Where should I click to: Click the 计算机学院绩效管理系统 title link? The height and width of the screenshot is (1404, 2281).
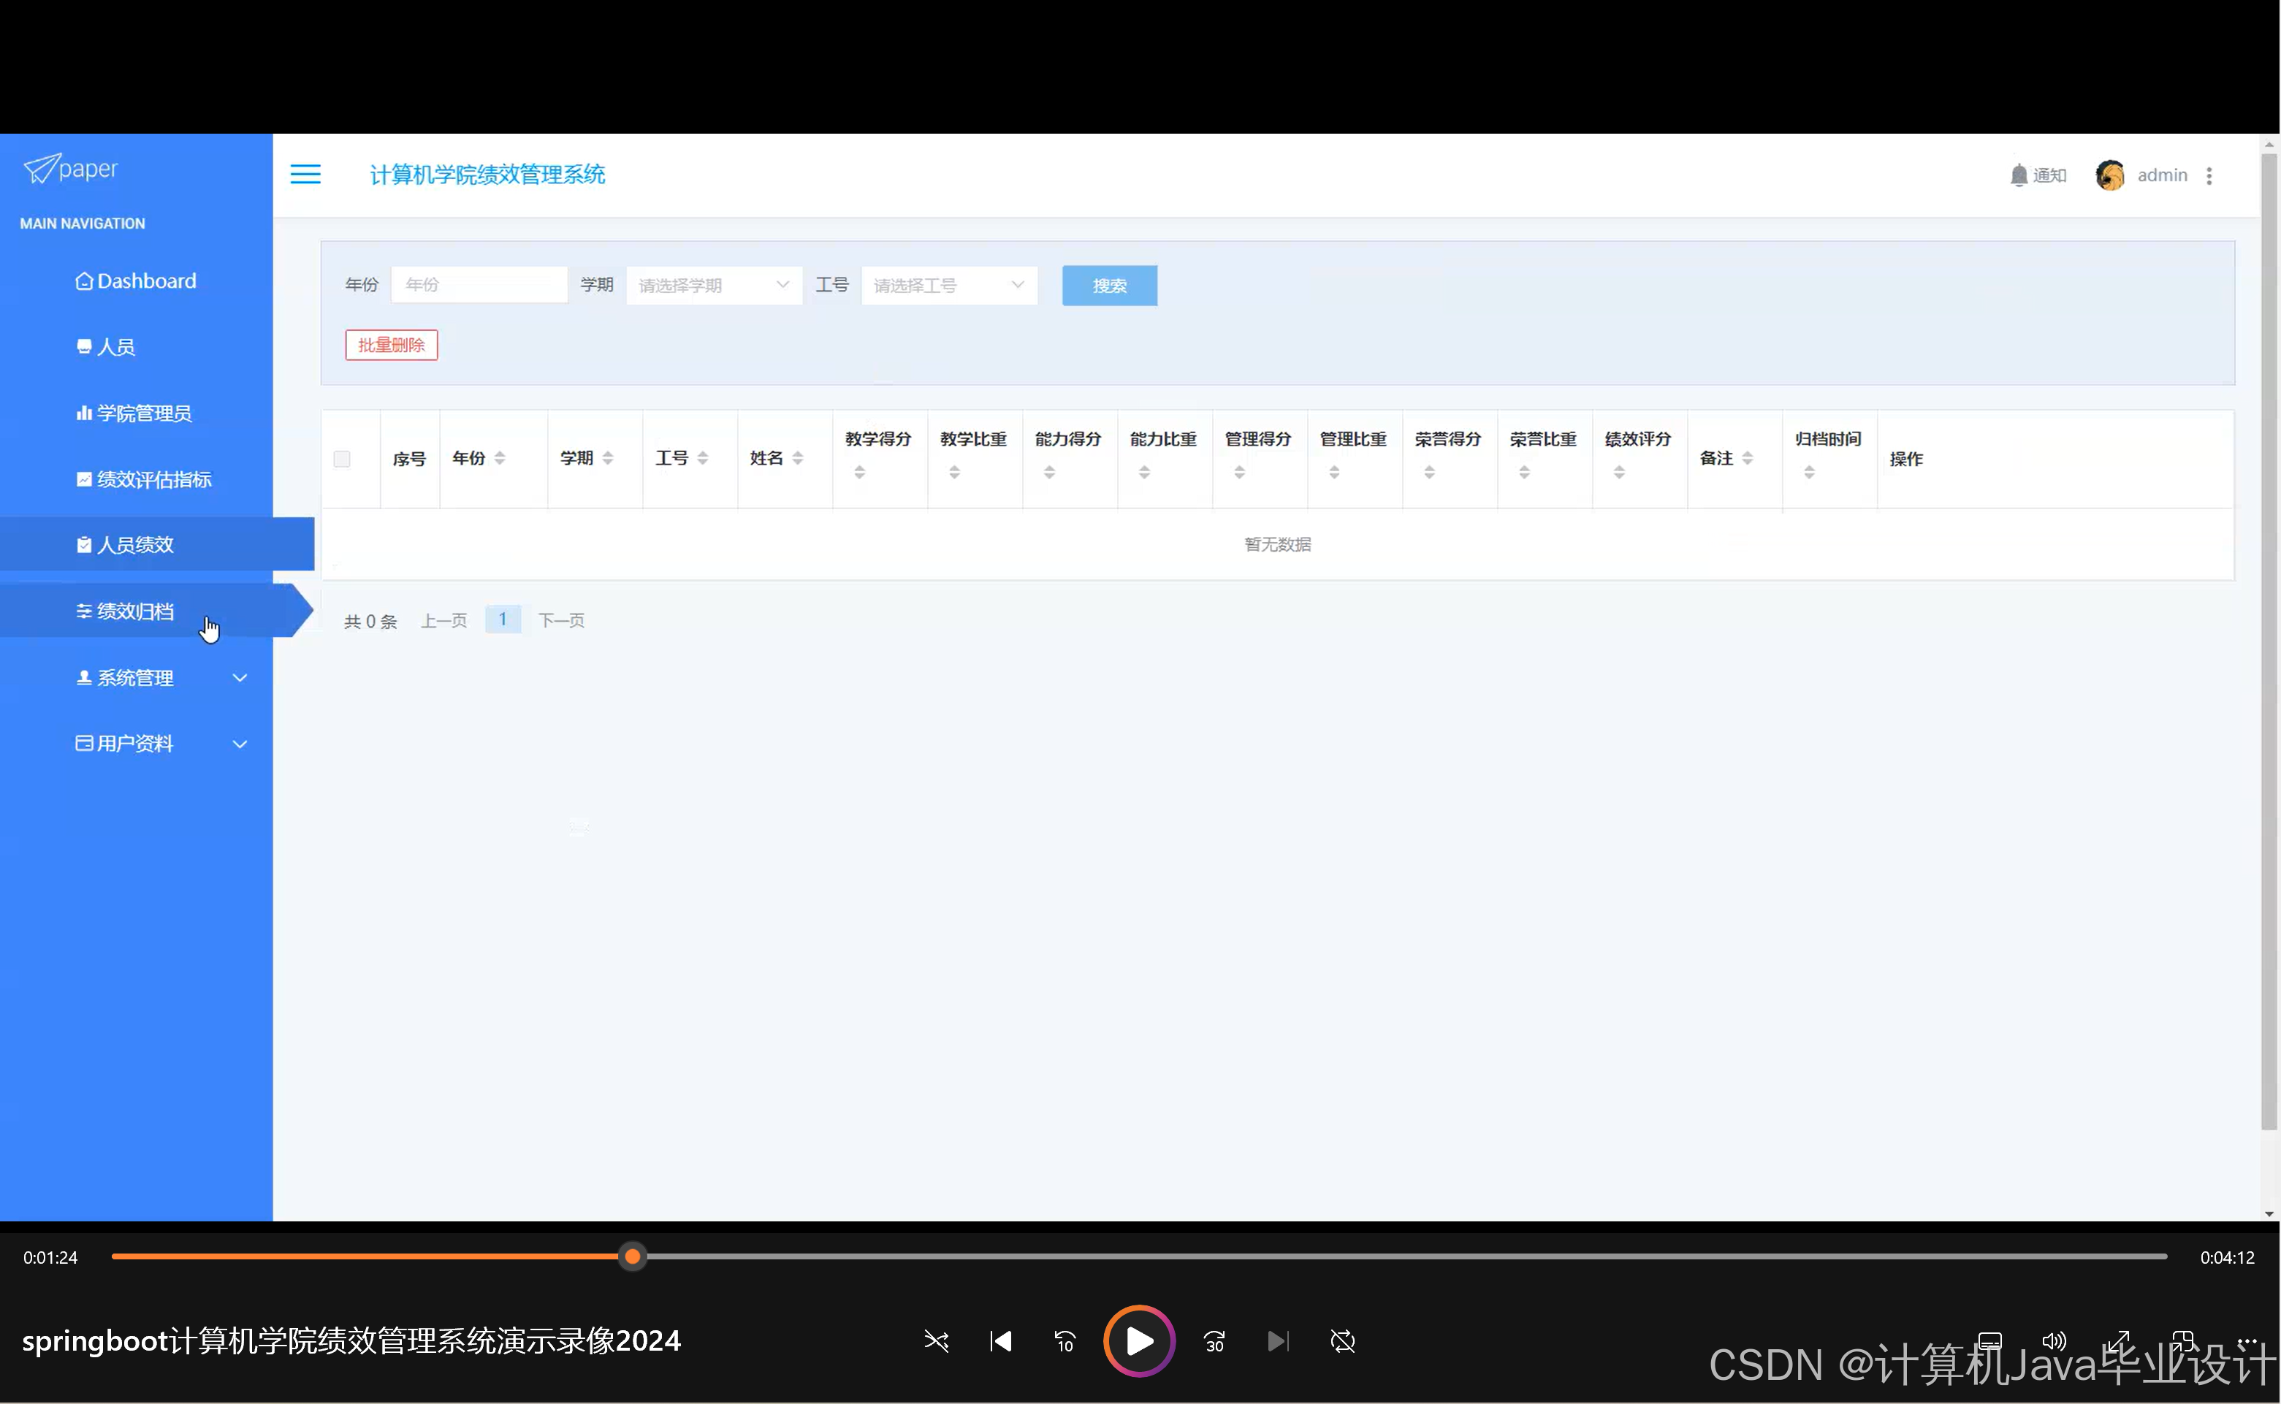[x=487, y=175]
